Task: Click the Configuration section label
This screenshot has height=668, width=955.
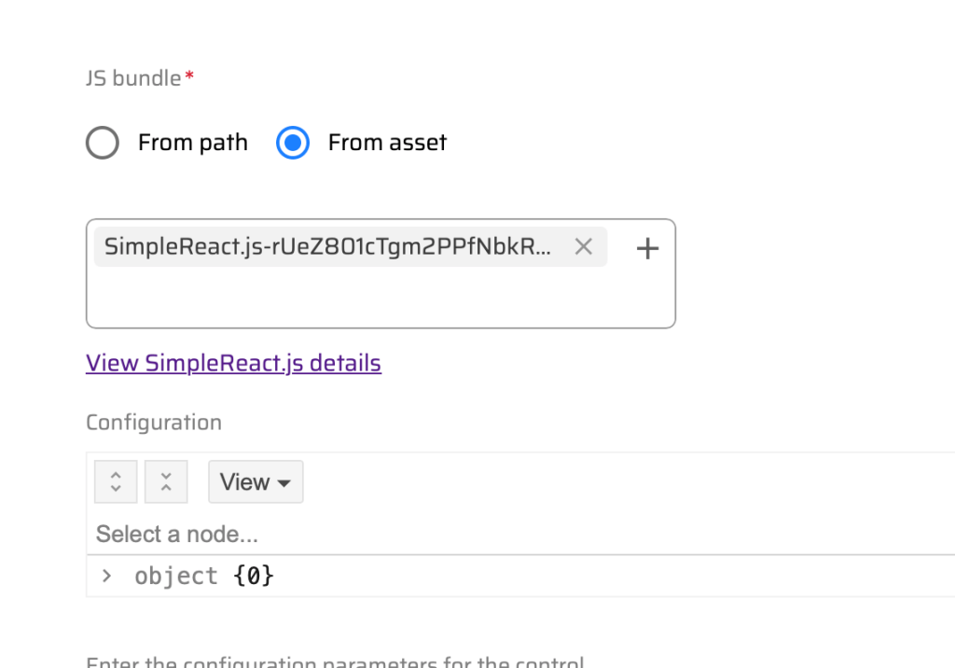Action: tap(154, 423)
